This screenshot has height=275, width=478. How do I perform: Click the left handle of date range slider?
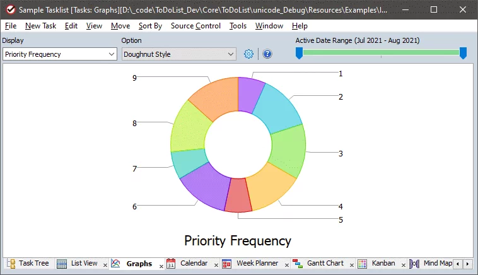[x=299, y=54]
